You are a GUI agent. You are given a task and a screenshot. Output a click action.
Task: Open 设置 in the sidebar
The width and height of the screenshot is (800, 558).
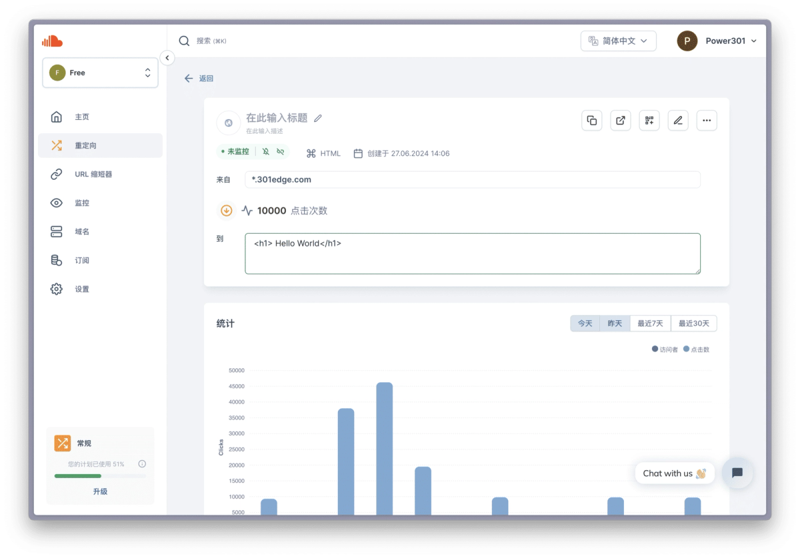[x=100, y=289]
